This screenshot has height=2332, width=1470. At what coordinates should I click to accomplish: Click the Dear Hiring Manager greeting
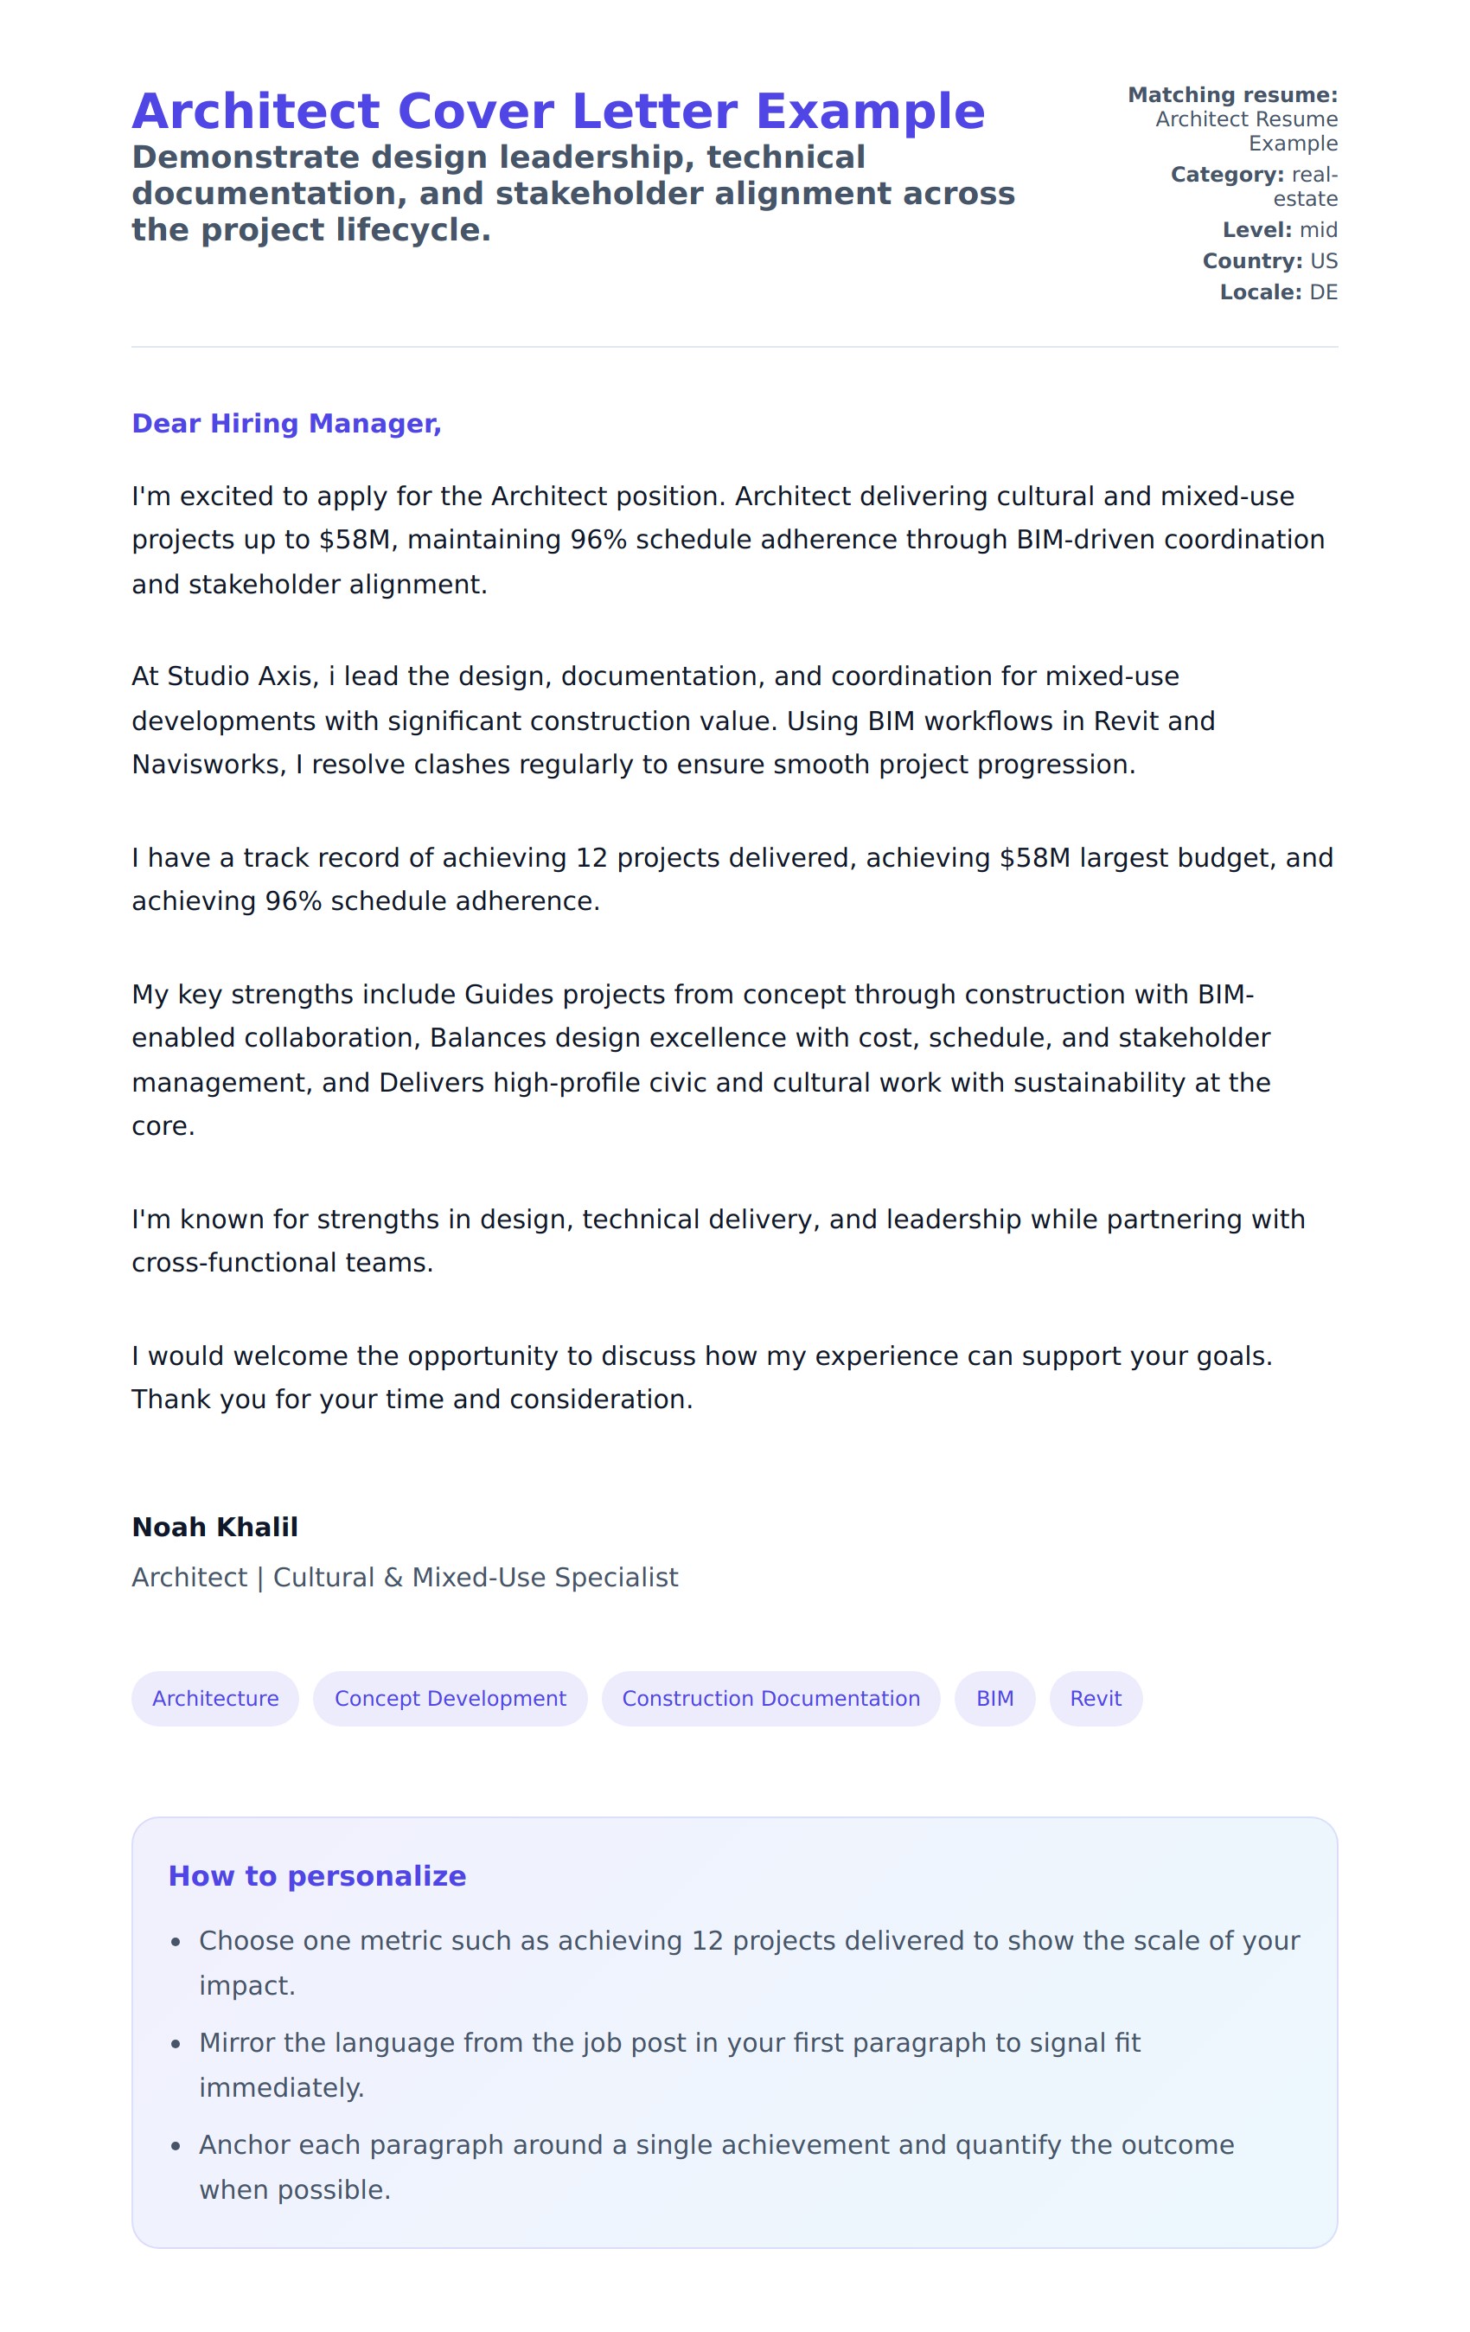pos(286,423)
